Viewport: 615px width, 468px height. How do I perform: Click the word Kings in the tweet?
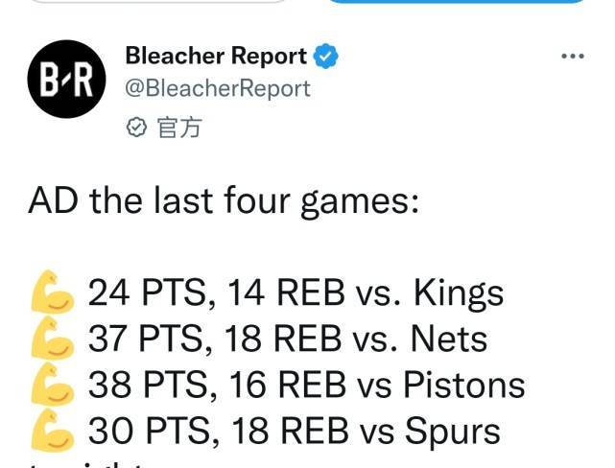(459, 293)
